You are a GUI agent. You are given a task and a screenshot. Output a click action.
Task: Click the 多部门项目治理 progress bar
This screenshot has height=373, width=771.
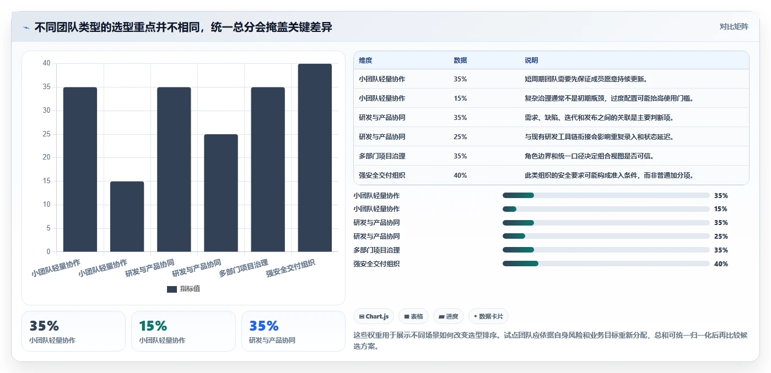point(606,250)
